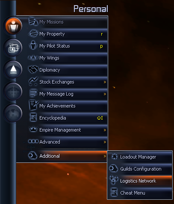Expand the Stock Exchanges submenu arrow
Viewport: 174px width, 204px height.
point(105,82)
